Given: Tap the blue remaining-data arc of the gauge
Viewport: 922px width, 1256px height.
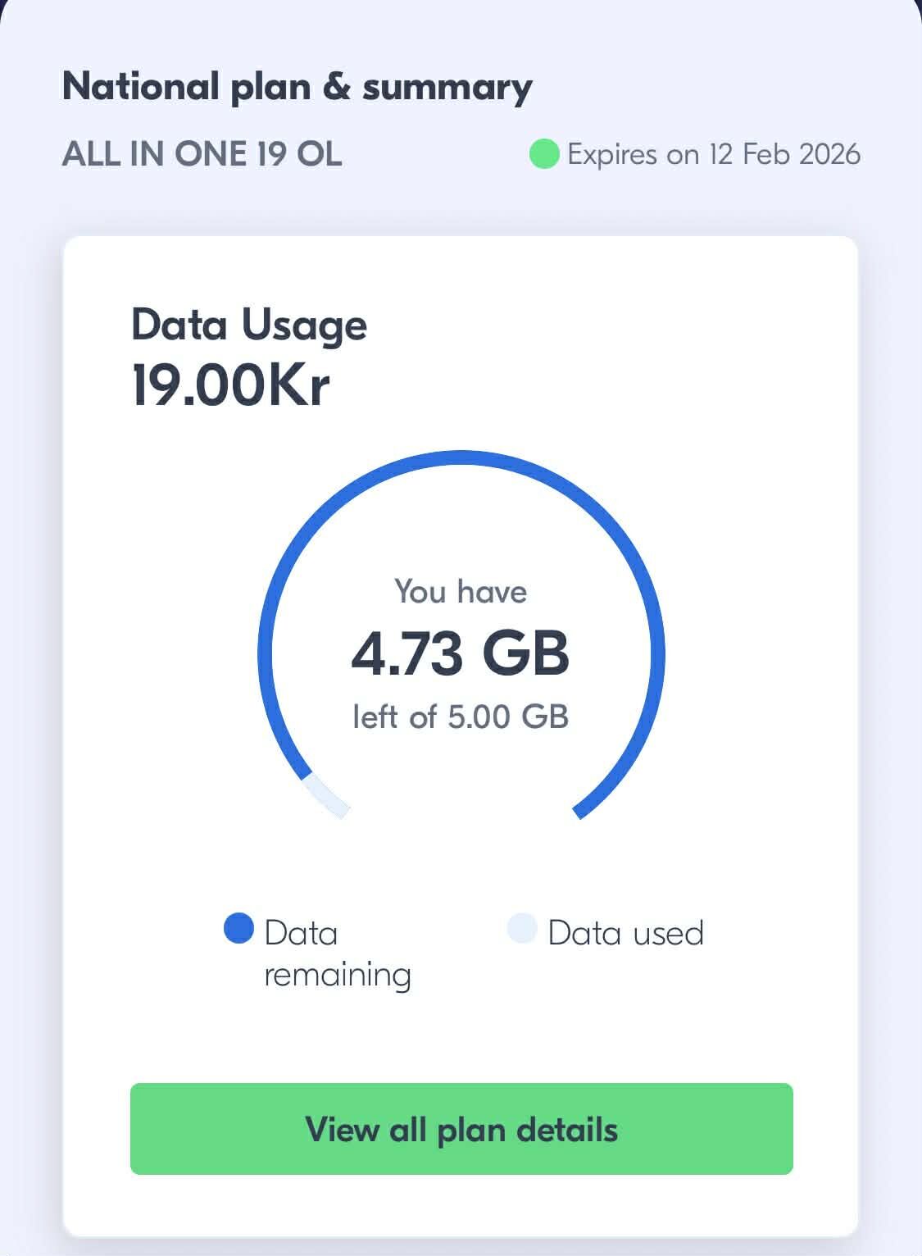Looking at the screenshot, I should [x=461, y=457].
